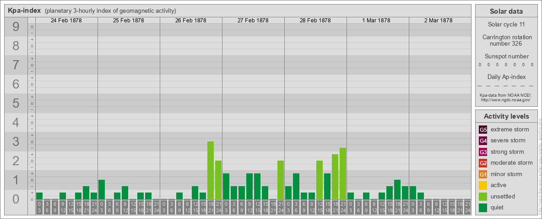Click the 27 Feb 21-24 light green bar
This screenshot has height=219, width=542.
(x=280, y=180)
